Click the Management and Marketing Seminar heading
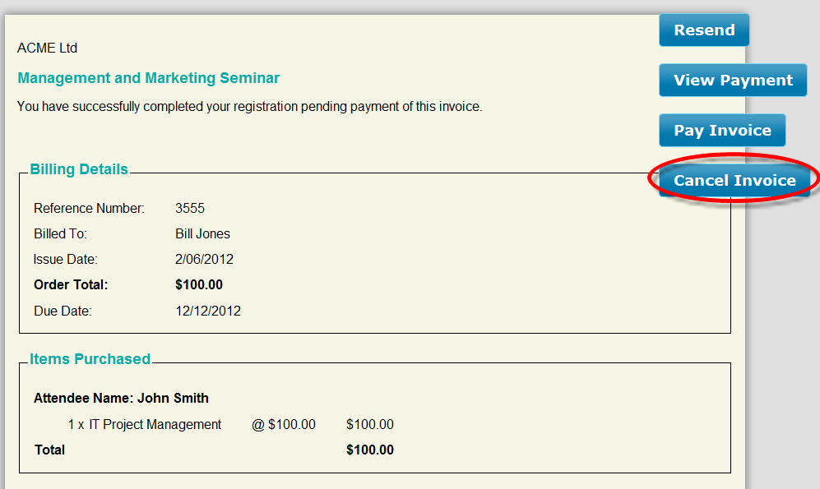 [149, 78]
